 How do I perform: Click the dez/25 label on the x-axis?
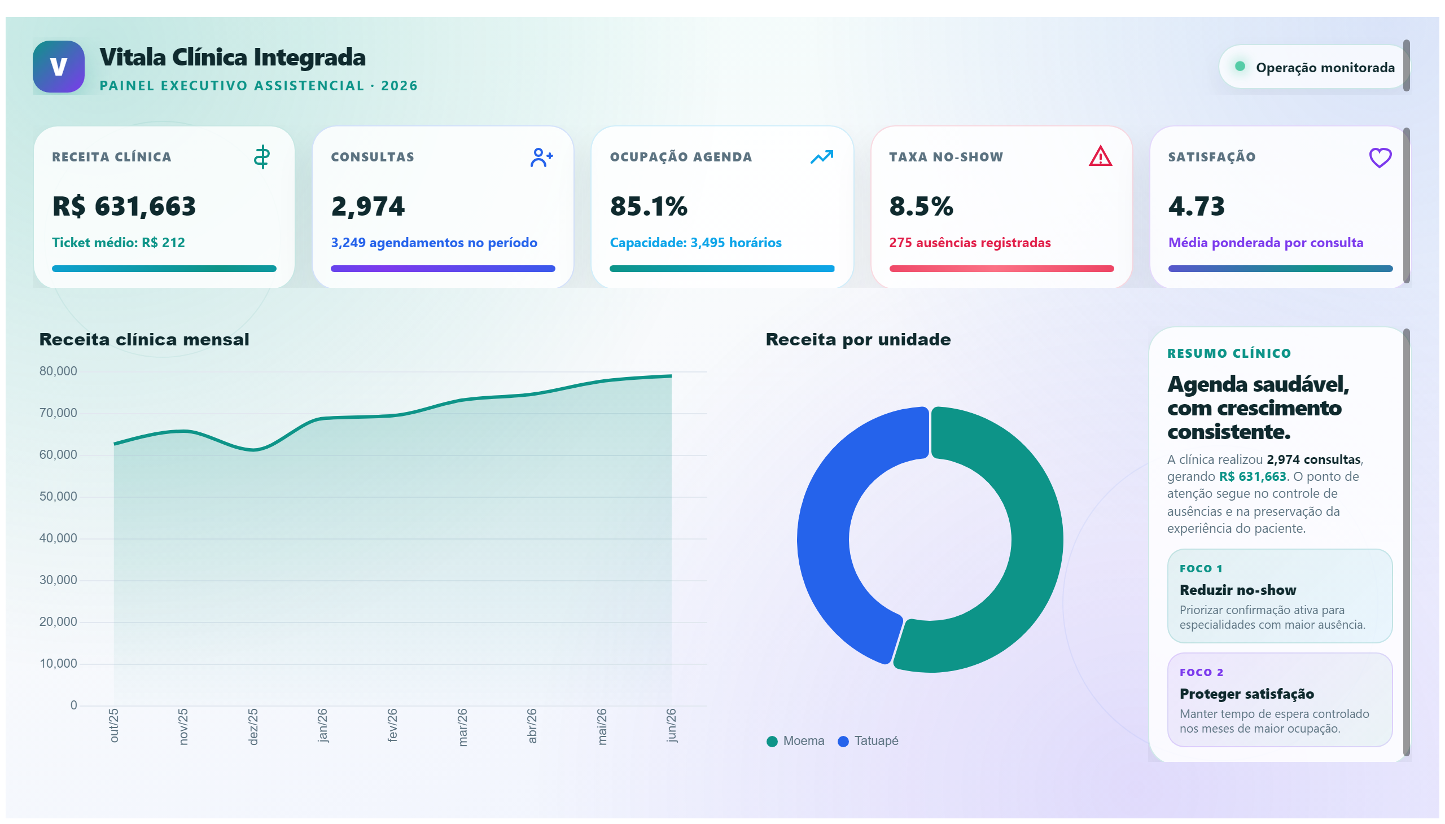(x=252, y=727)
